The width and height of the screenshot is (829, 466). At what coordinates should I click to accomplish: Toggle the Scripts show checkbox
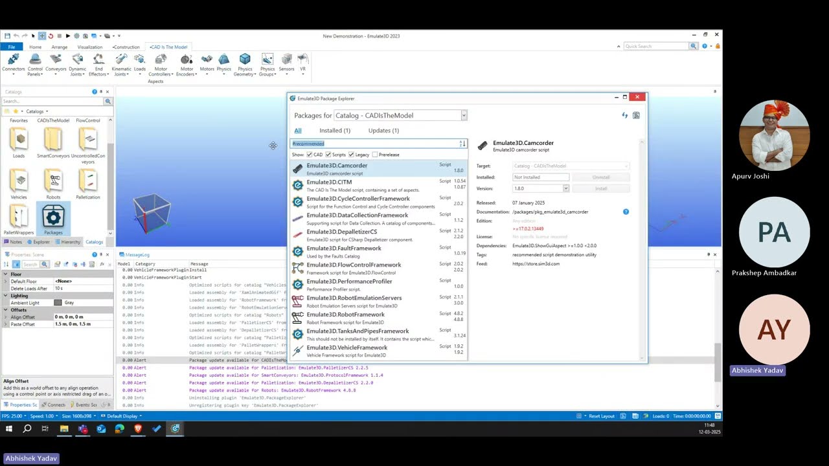point(328,155)
